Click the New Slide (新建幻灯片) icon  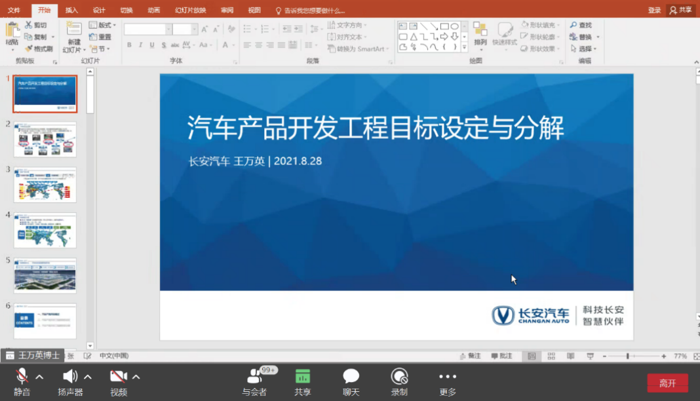[x=73, y=29]
